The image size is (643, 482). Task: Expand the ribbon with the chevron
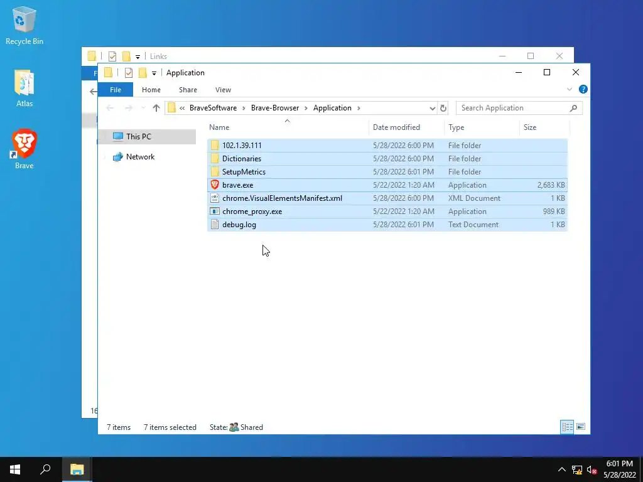569,89
